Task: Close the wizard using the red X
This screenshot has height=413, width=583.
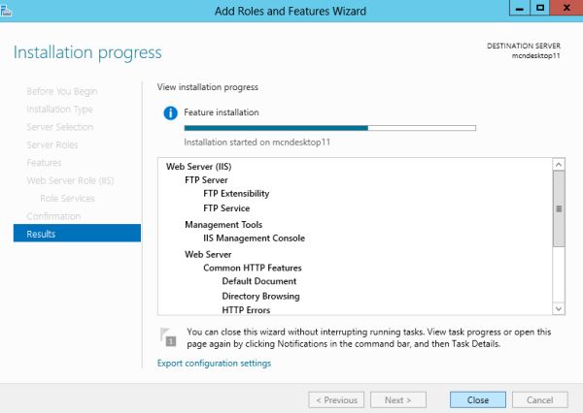Action: 566,8
